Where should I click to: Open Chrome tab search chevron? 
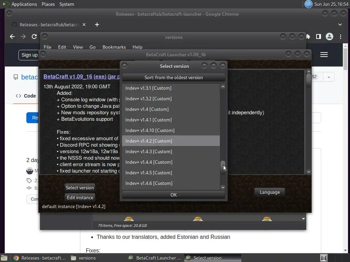340,25
